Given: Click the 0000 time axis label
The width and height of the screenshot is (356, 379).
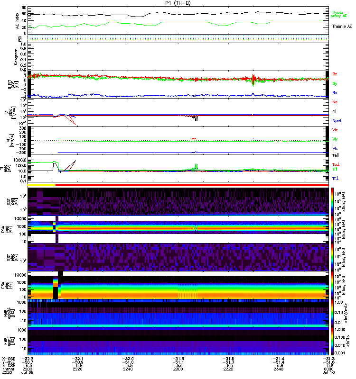Looking at the screenshot, I should pyautogui.click(x=328, y=369).
